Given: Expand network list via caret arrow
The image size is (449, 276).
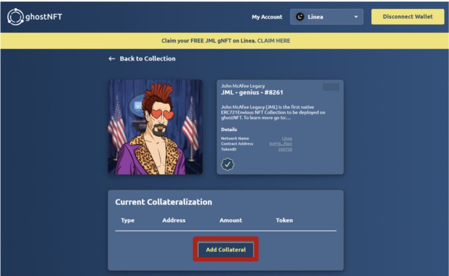Looking at the screenshot, I should click(356, 17).
